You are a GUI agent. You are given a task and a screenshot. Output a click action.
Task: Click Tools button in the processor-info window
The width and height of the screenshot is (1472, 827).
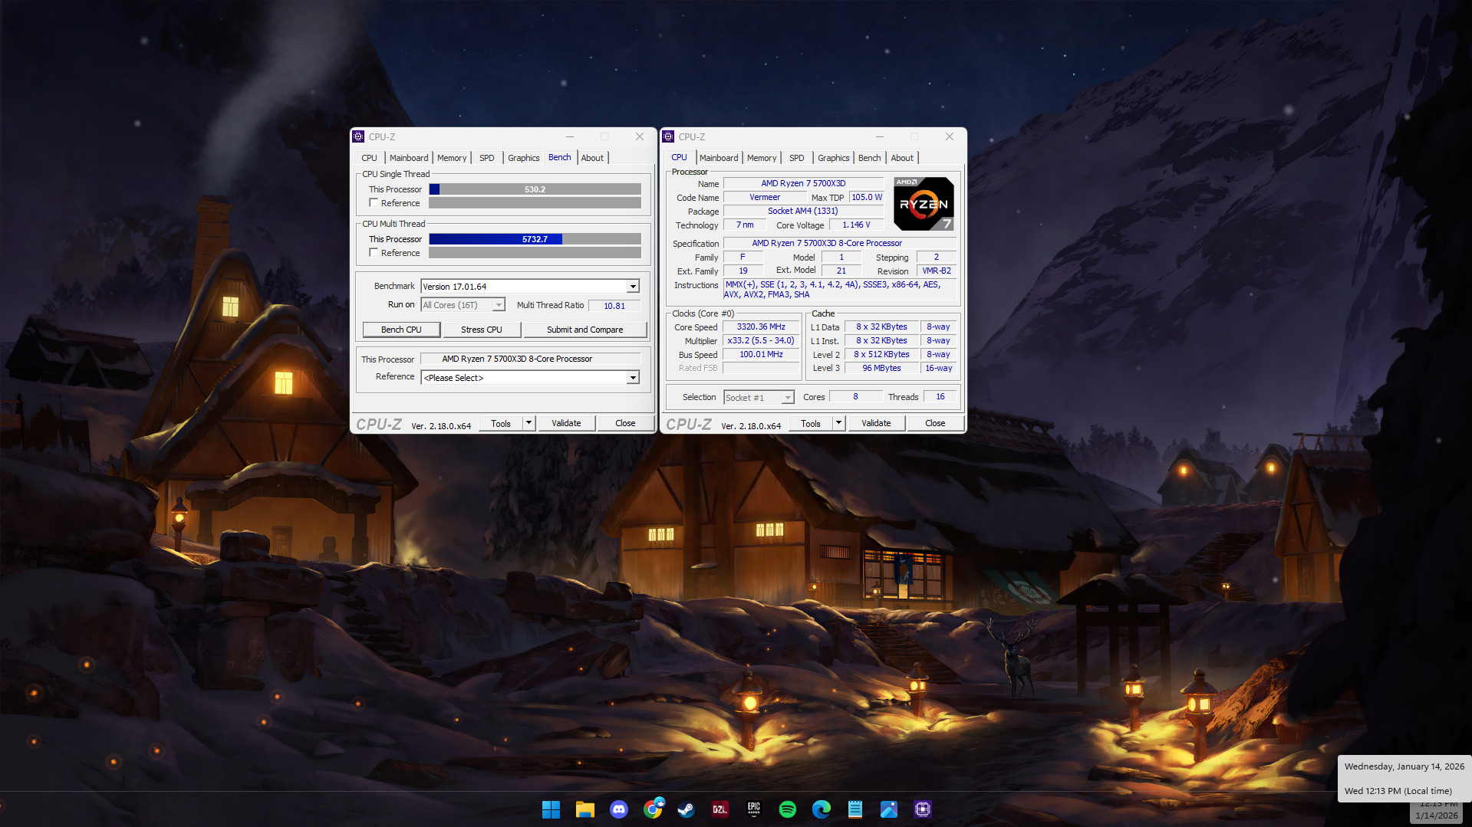click(811, 423)
